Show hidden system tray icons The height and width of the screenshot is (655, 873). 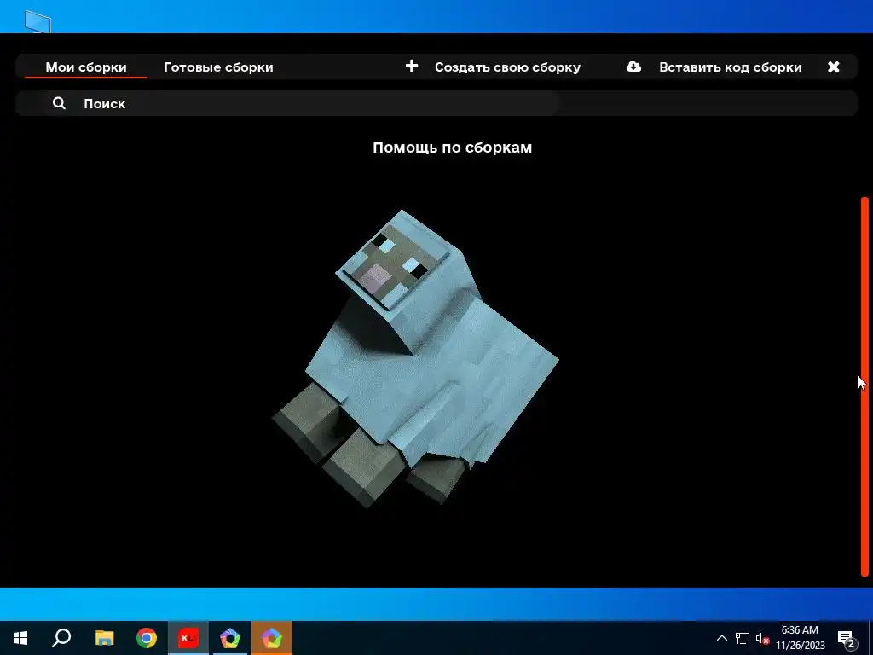click(721, 638)
